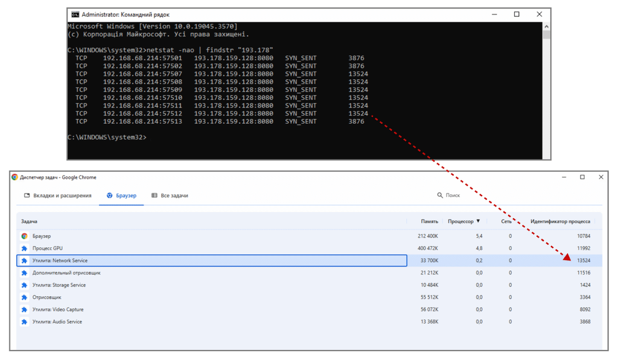This screenshot has height=362, width=618.
Task: Click the puzzle icon of Процесс GPU row
Action: tap(24, 248)
